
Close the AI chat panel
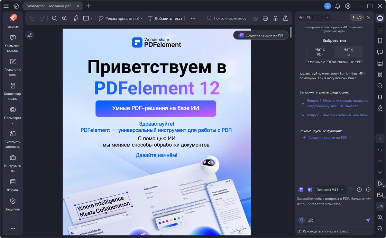click(x=368, y=17)
